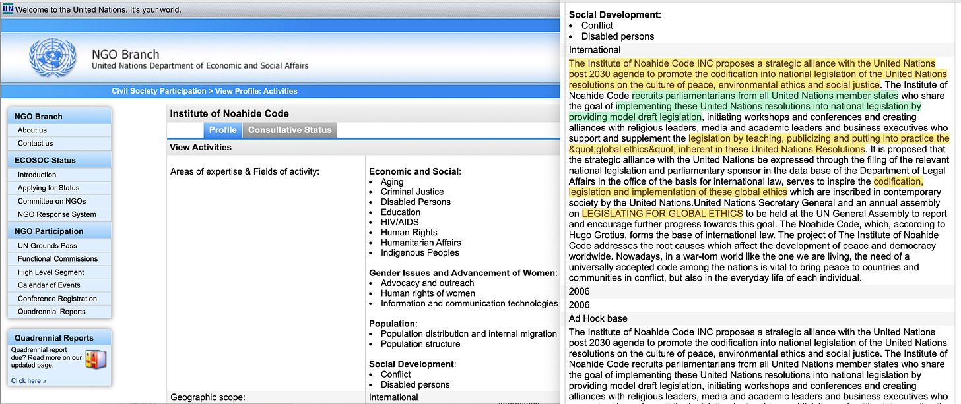This screenshot has height=404, width=961.
Task: Click 'Education' list item
Action: 401,212
